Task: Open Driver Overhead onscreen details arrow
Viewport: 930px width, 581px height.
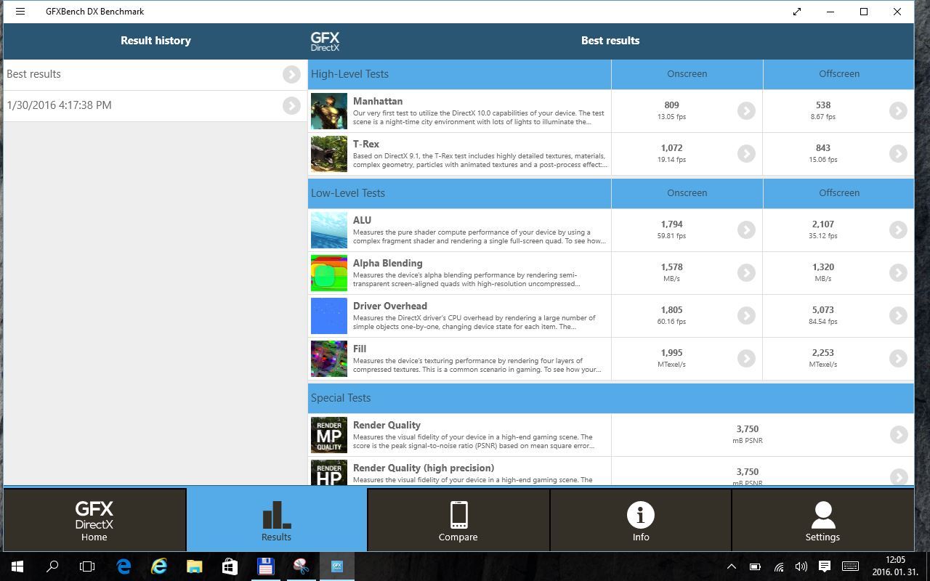Action: pyautogui.click(x=746, y=315)
